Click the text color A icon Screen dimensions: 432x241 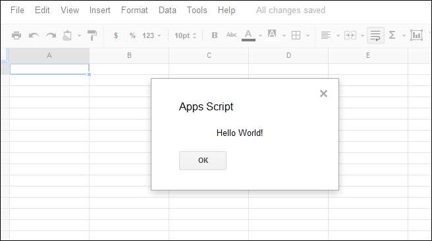248,35
